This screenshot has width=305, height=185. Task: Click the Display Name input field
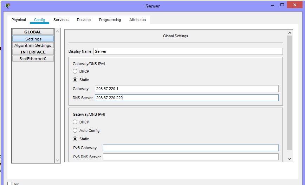[188, 51]
